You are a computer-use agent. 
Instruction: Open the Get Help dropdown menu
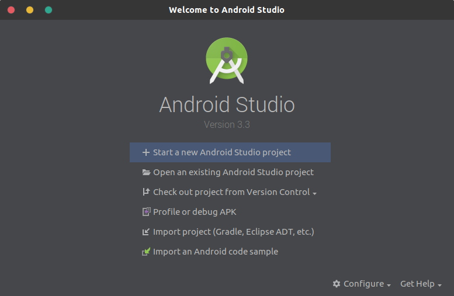click(421, 284)
